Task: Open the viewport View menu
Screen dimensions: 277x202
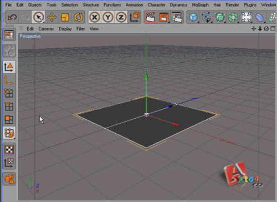Action: tap(94, 29)
